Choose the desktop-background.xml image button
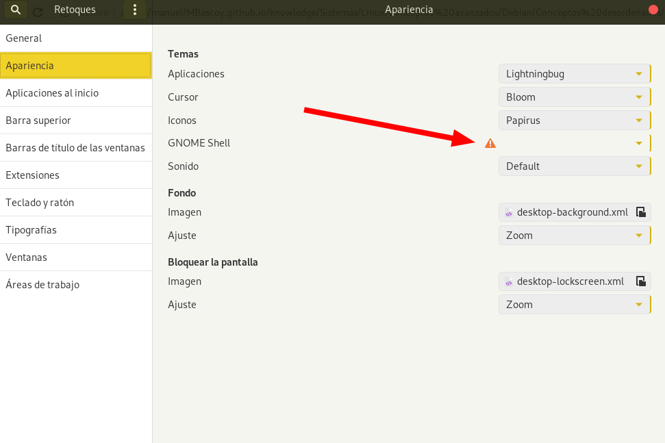The image size is (665, 443). click(x=572, y=212)
